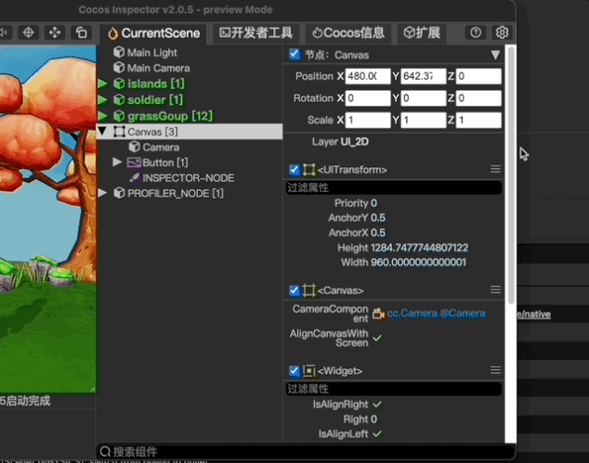The width and height of the screenshot is (589, 463).
Task: Expand the islands tree node
Action: pos(102,84)
